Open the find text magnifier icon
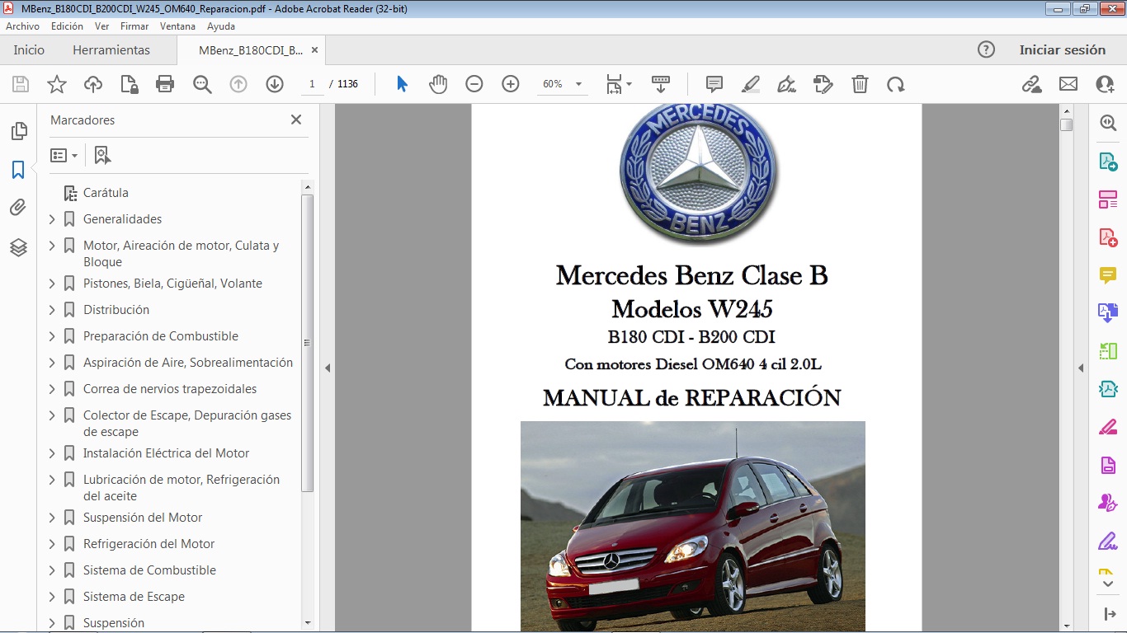The width and height of the screenshot is (1127, 633). (202, 84)
